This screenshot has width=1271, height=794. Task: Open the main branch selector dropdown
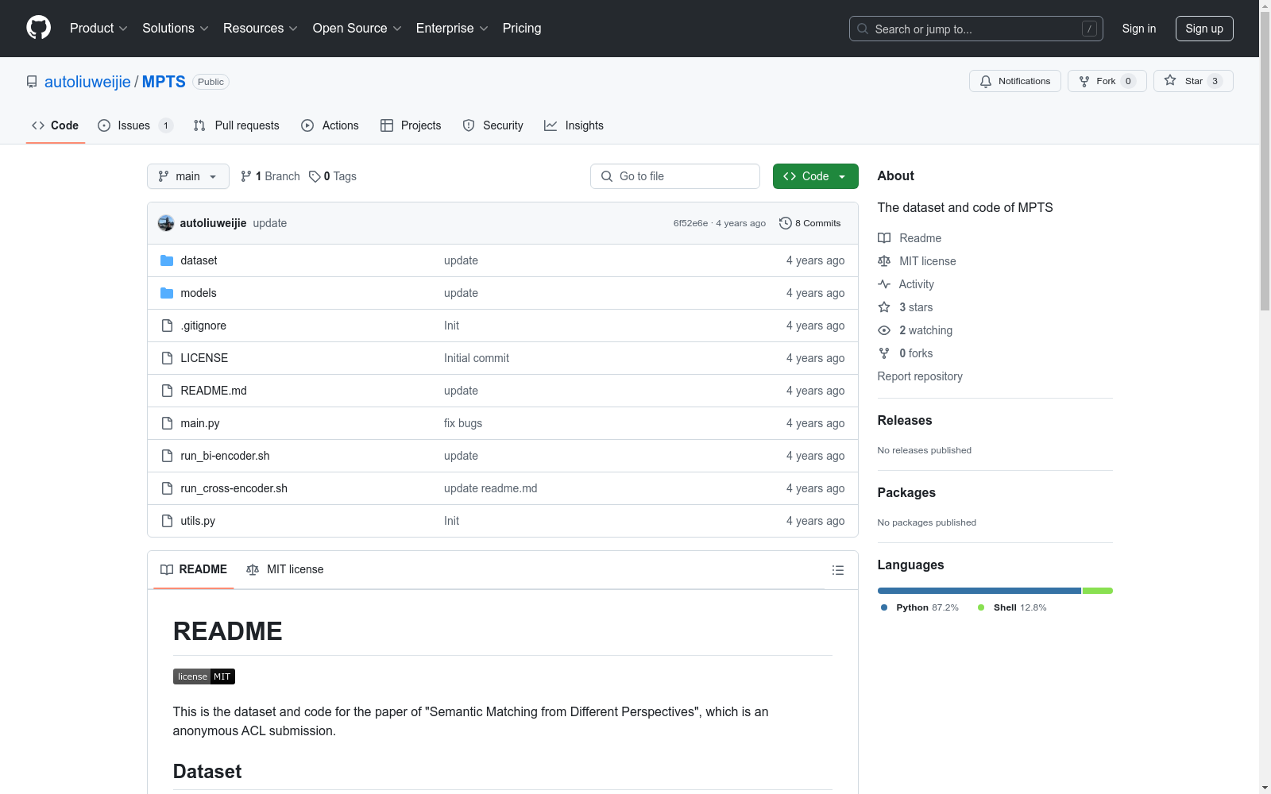[x=188, y=176]
